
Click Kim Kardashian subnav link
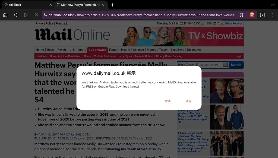(72, 56)
